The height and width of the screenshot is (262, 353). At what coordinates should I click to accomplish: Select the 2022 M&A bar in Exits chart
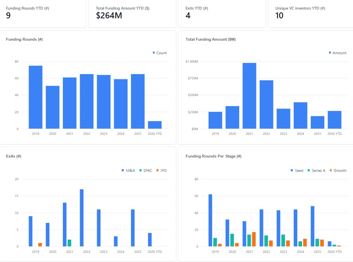[82, 218]
